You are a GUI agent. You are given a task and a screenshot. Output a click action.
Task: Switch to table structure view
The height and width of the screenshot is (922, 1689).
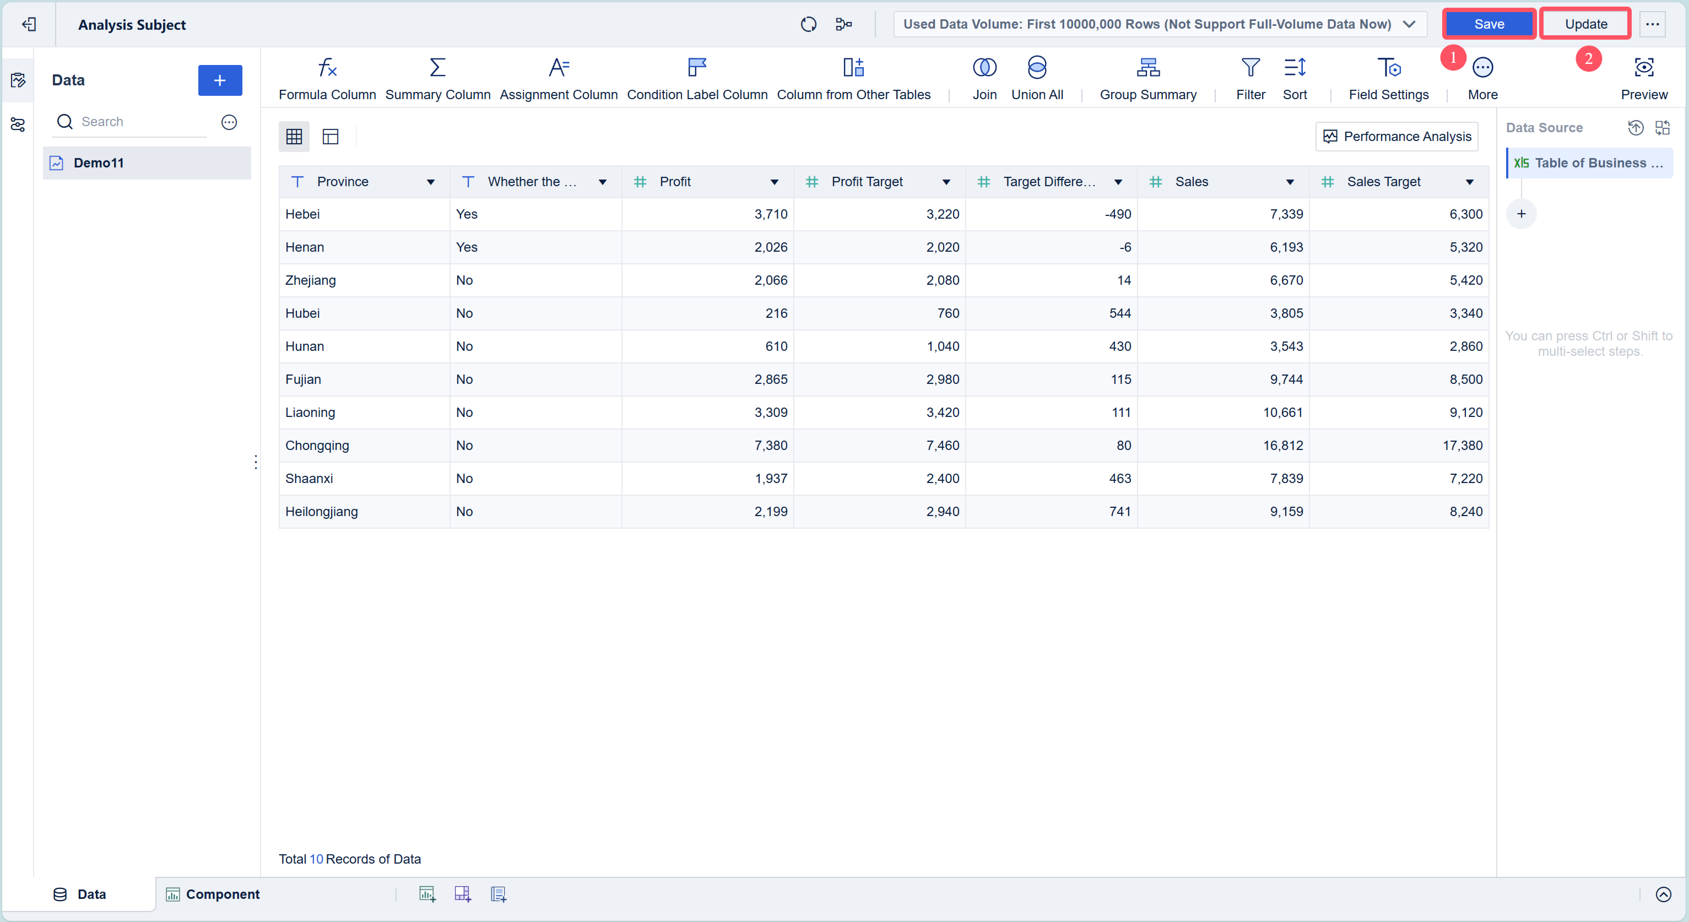point(331,136)
